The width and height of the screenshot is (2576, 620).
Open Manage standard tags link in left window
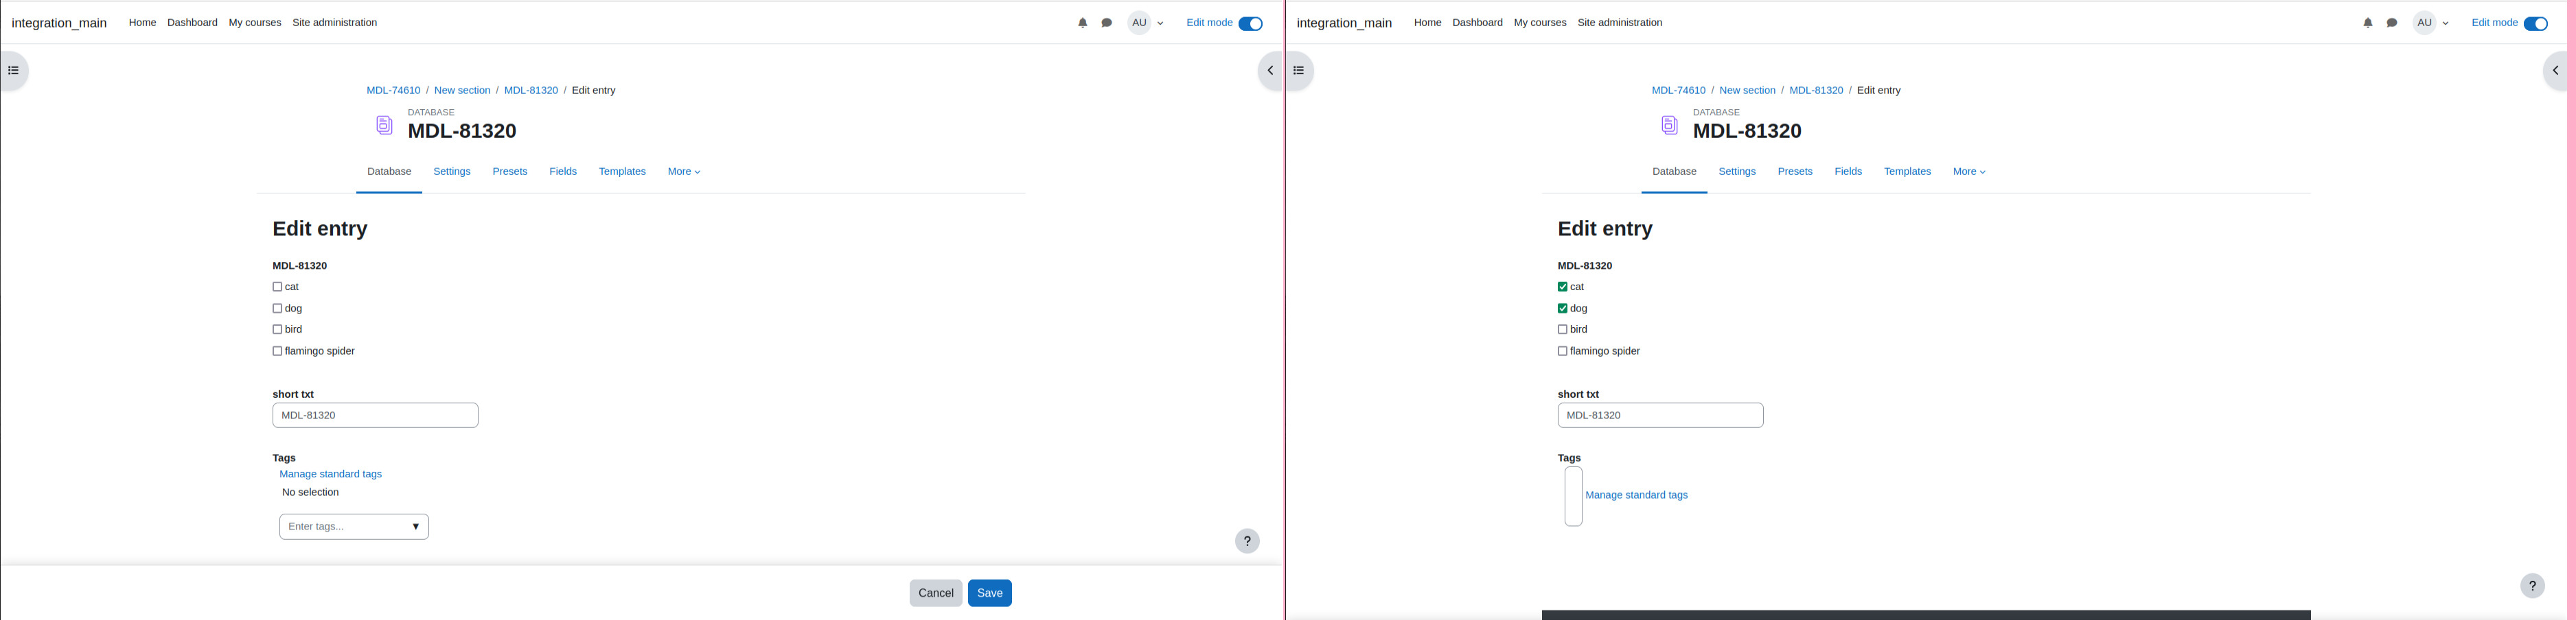[x=331, y=474]
